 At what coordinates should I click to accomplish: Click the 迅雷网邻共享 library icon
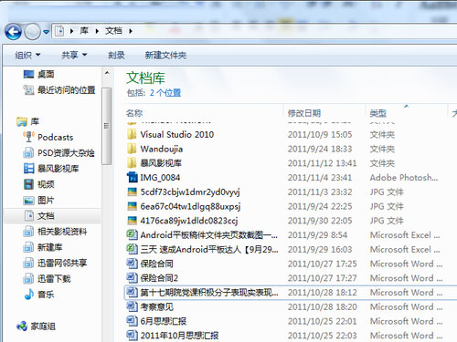[28, 263]
